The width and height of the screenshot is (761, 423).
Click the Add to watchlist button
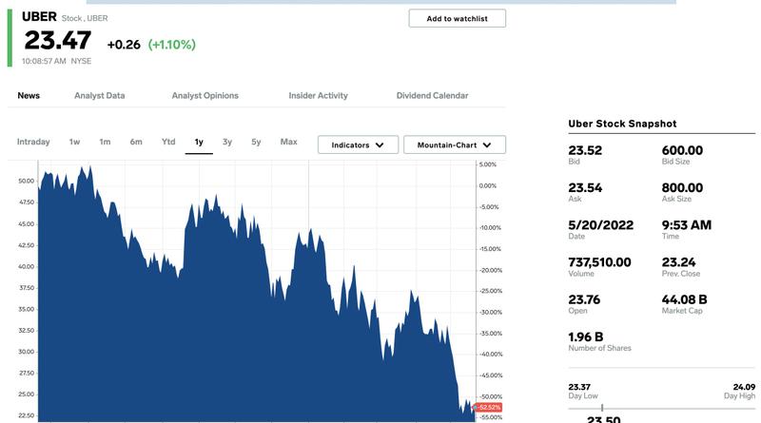pyautogui.click(x=458, y=18)
